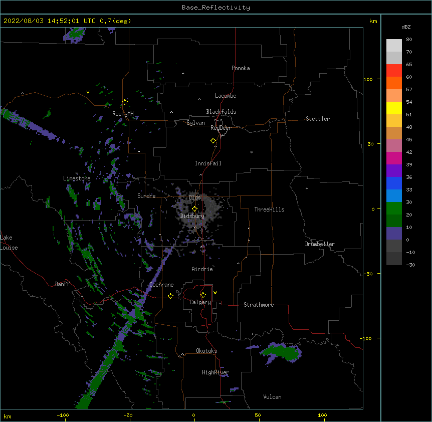Click the yellow marker inside Calgary
Viewport: 432px width, 422px height.
(x=203, y=295)
